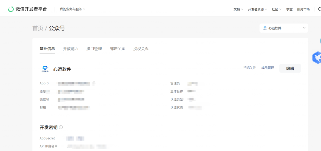Select the 绑定关系 tab

[117, 49]
